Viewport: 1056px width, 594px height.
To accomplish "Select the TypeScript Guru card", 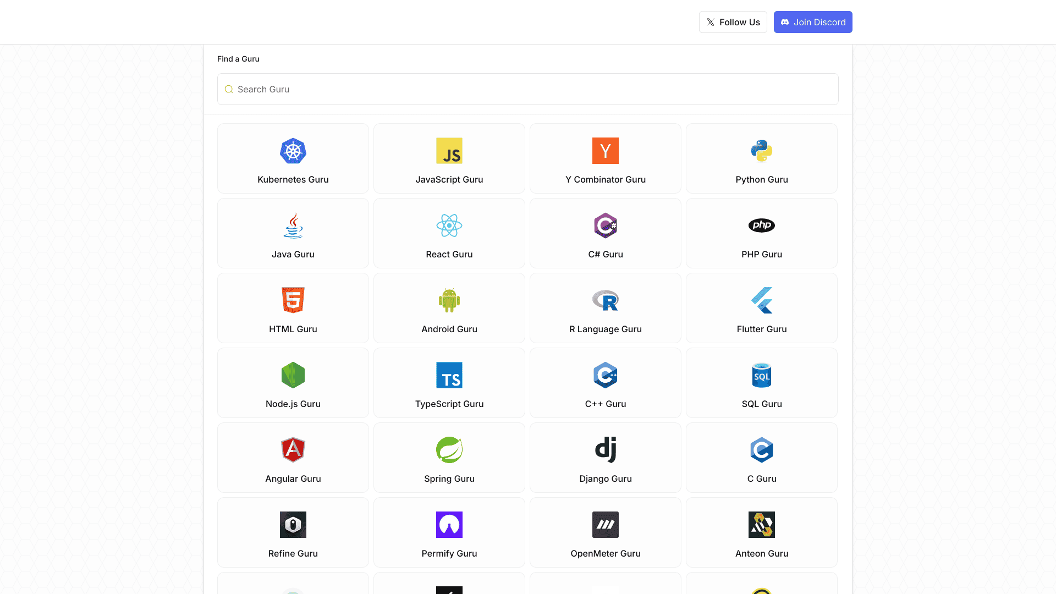I will 449,383.
